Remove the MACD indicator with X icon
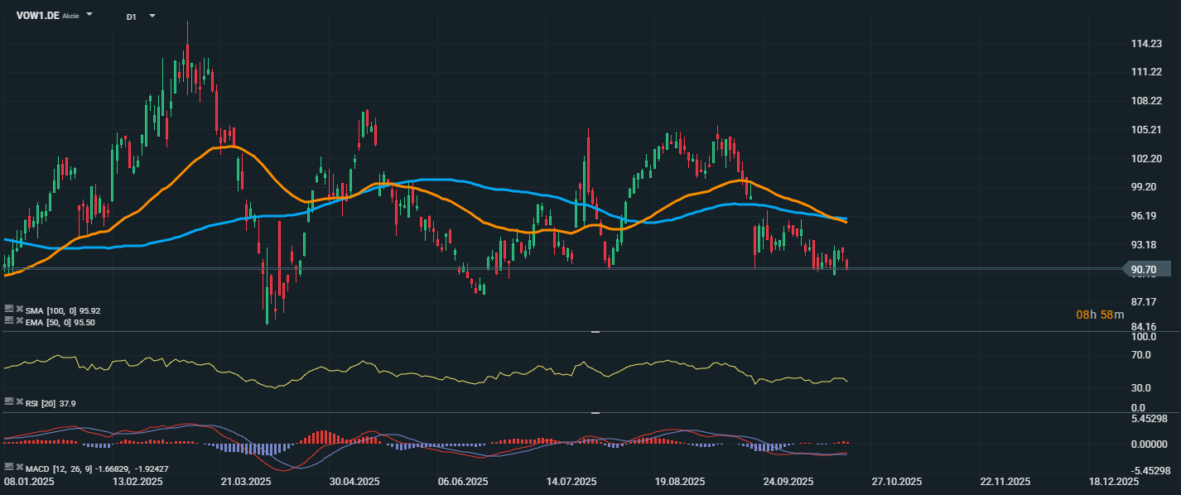This screenshot has width=1181, height=495. click(x=19, y=467)
